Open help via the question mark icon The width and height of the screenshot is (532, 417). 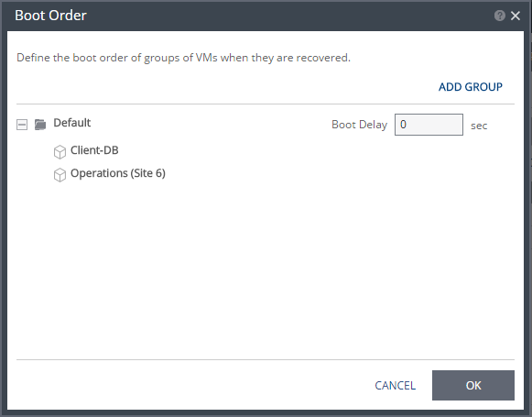click(499, 16)
